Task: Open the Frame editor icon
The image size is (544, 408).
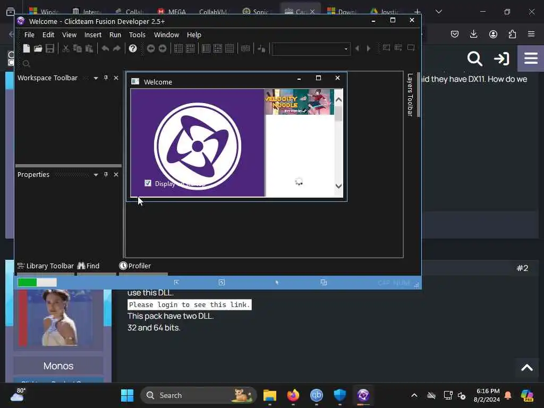Action: coord(190,48)
